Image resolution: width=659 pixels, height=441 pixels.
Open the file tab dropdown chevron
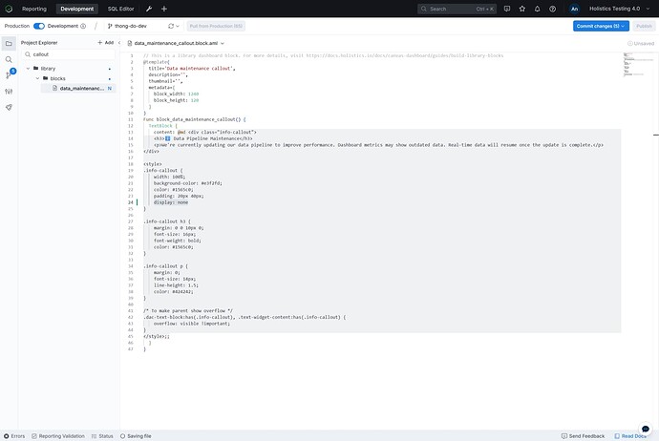pos(223,43)
